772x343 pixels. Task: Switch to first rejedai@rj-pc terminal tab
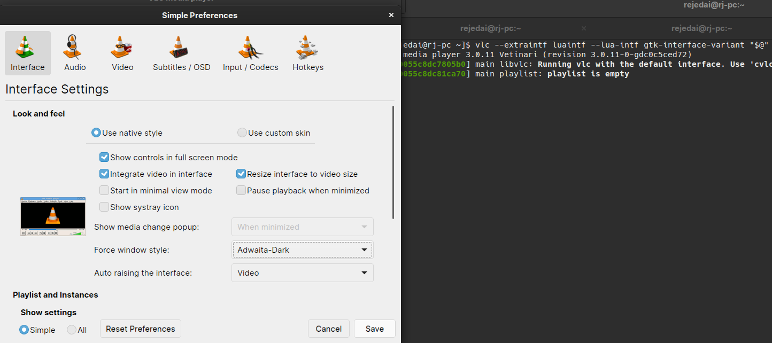pyautogui.click(x=490, y=28)
